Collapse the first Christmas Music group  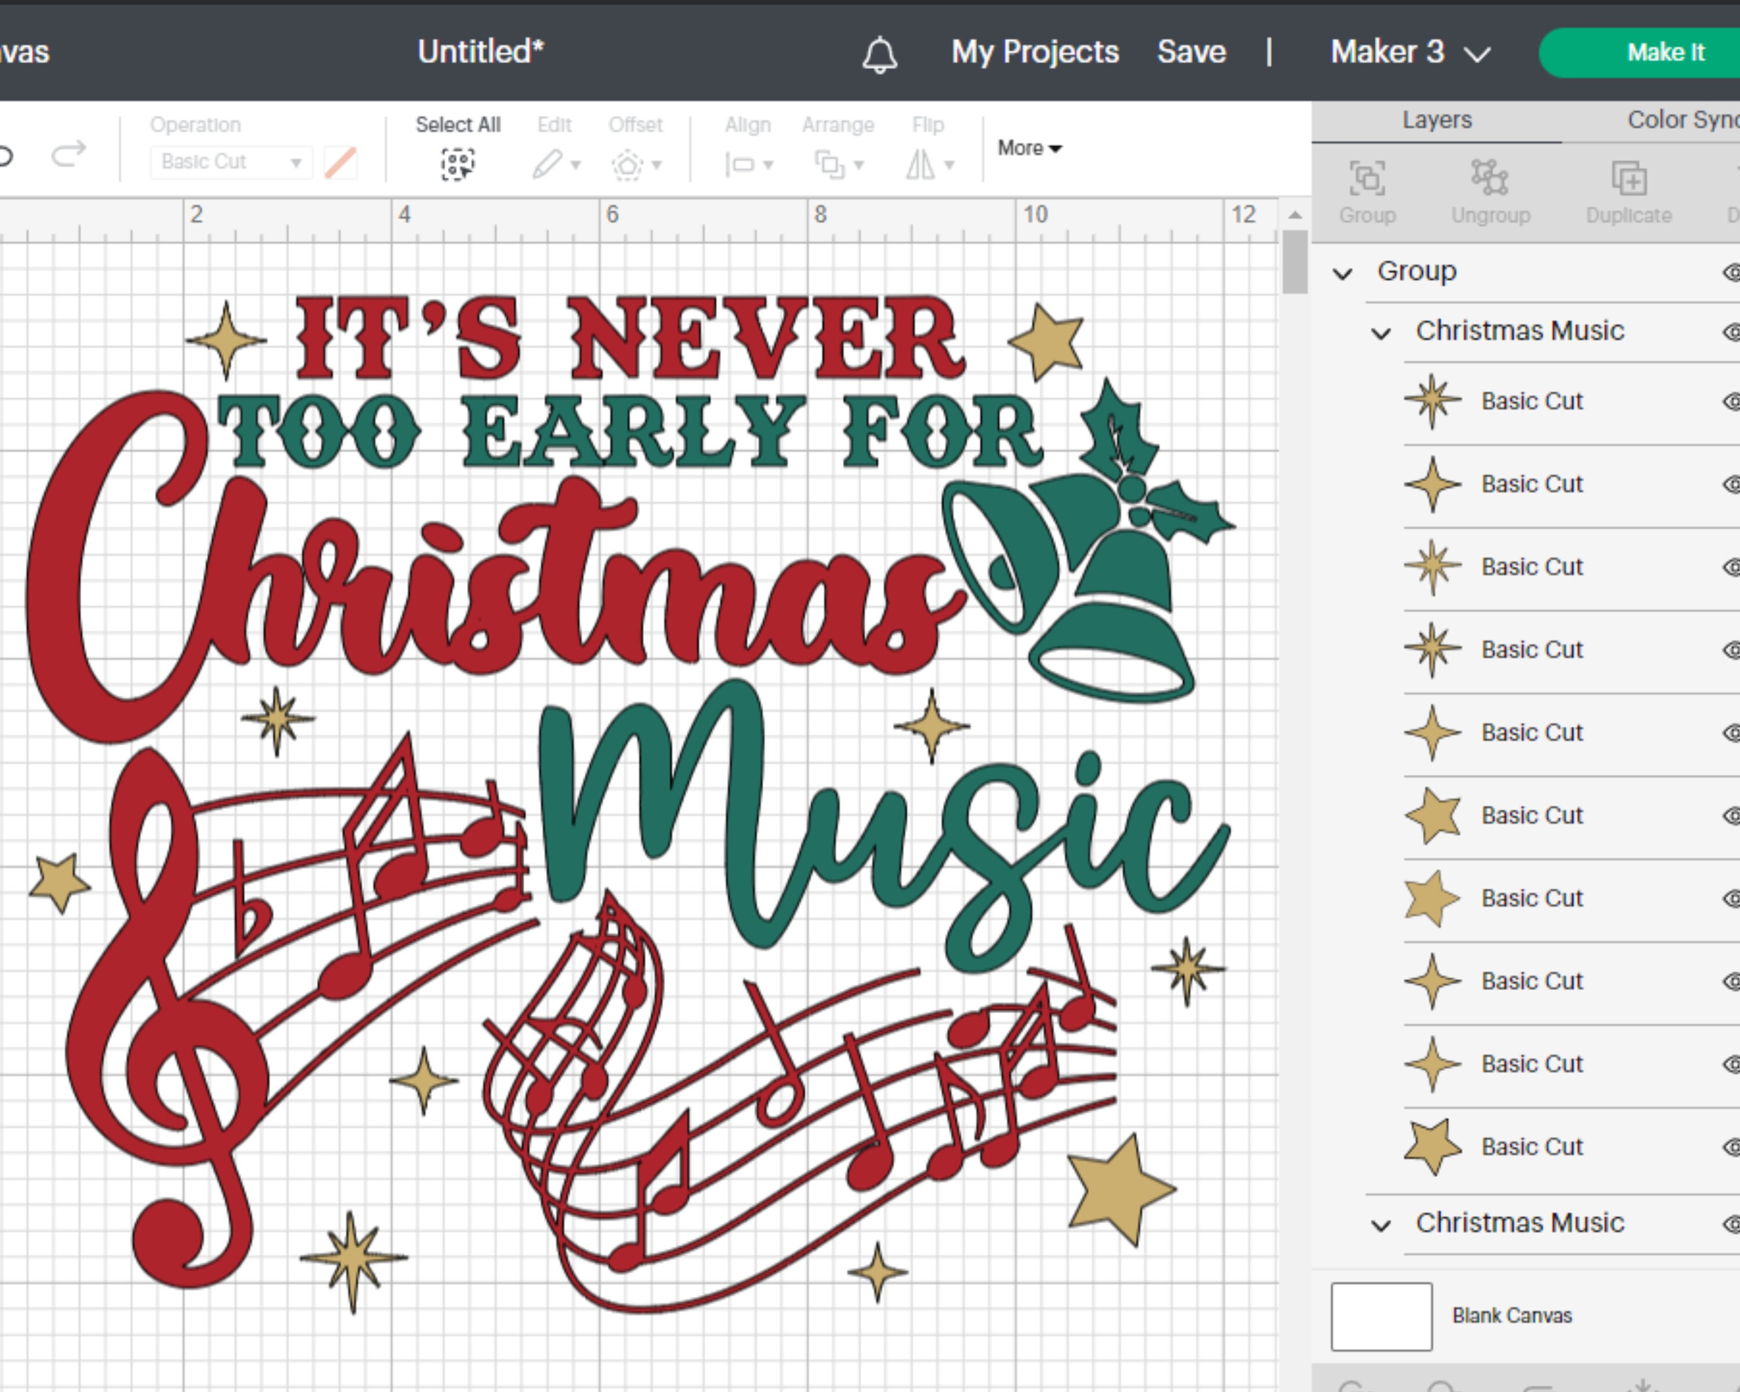[x=1381, y=333]
